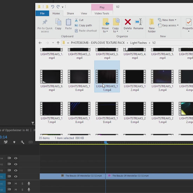Click Light Flashes in the address breadcrumb
The width and height of the screenshot is (193, 193).
pos(139,43)
